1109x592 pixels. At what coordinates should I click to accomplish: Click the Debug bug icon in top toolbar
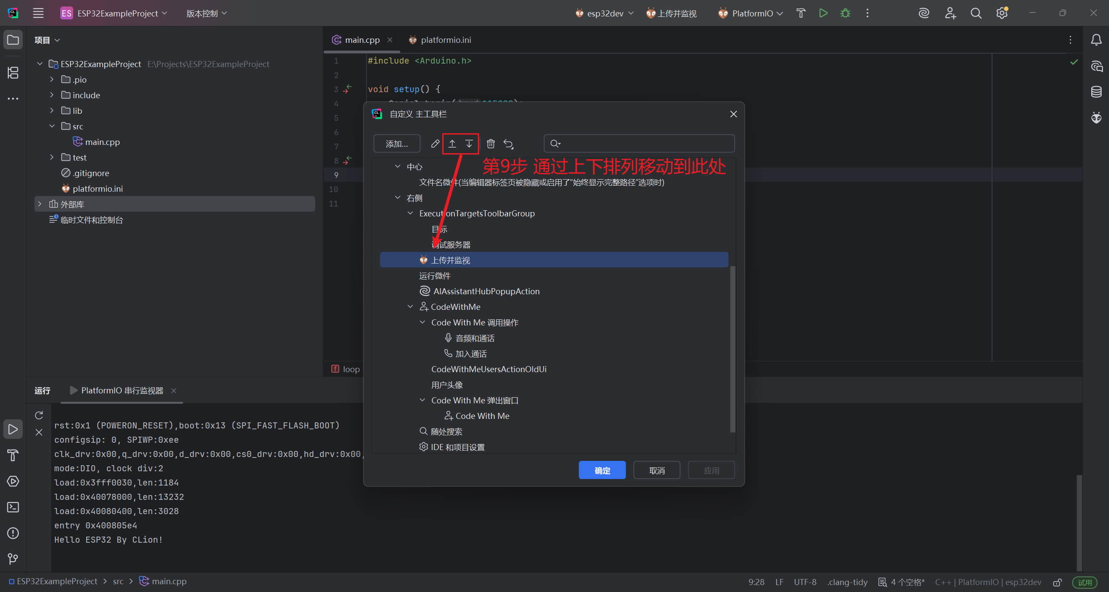[845, 13]
